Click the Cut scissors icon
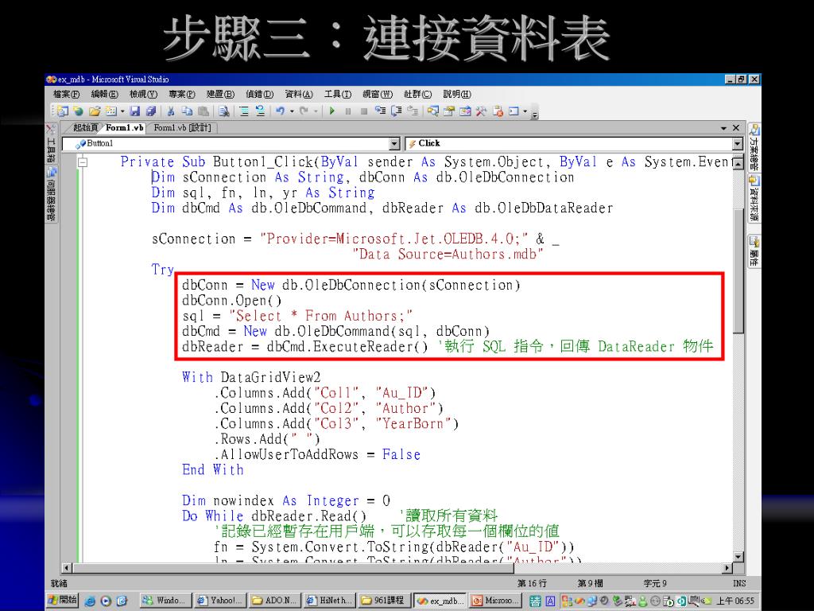This screenshot has height=611, width=814. pyautogui.click(x=170, y=111)
